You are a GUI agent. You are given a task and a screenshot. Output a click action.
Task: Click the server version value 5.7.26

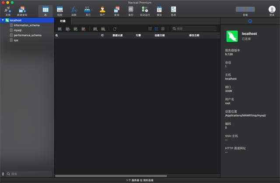(229, 54)
